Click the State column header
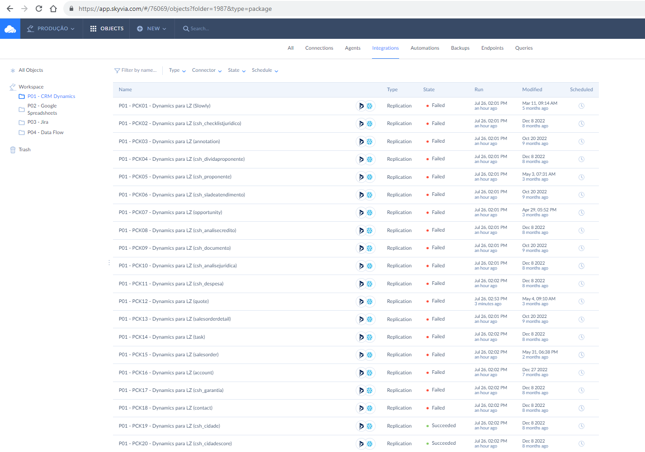 pos(428,90)
